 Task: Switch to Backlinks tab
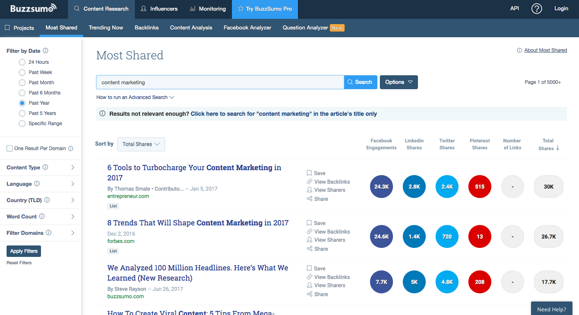click(x=147, y=28)
